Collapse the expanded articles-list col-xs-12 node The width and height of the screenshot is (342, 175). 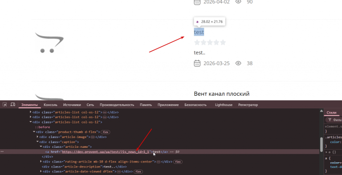[31, 122]
